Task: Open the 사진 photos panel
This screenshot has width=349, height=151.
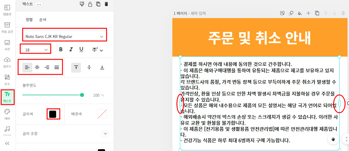Action: click(x=7, y=45)
